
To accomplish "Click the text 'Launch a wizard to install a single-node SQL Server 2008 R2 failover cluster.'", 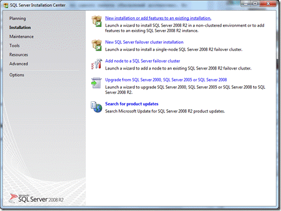I will [x=174, y=50].
